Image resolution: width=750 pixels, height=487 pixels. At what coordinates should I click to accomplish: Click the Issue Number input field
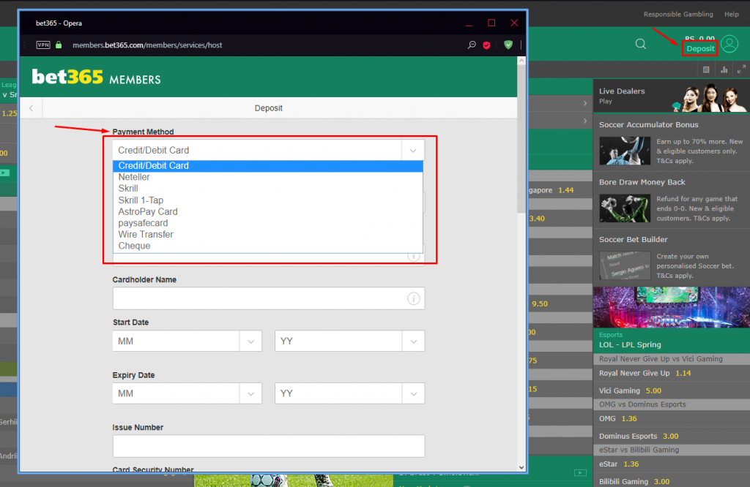click(268, 446)
